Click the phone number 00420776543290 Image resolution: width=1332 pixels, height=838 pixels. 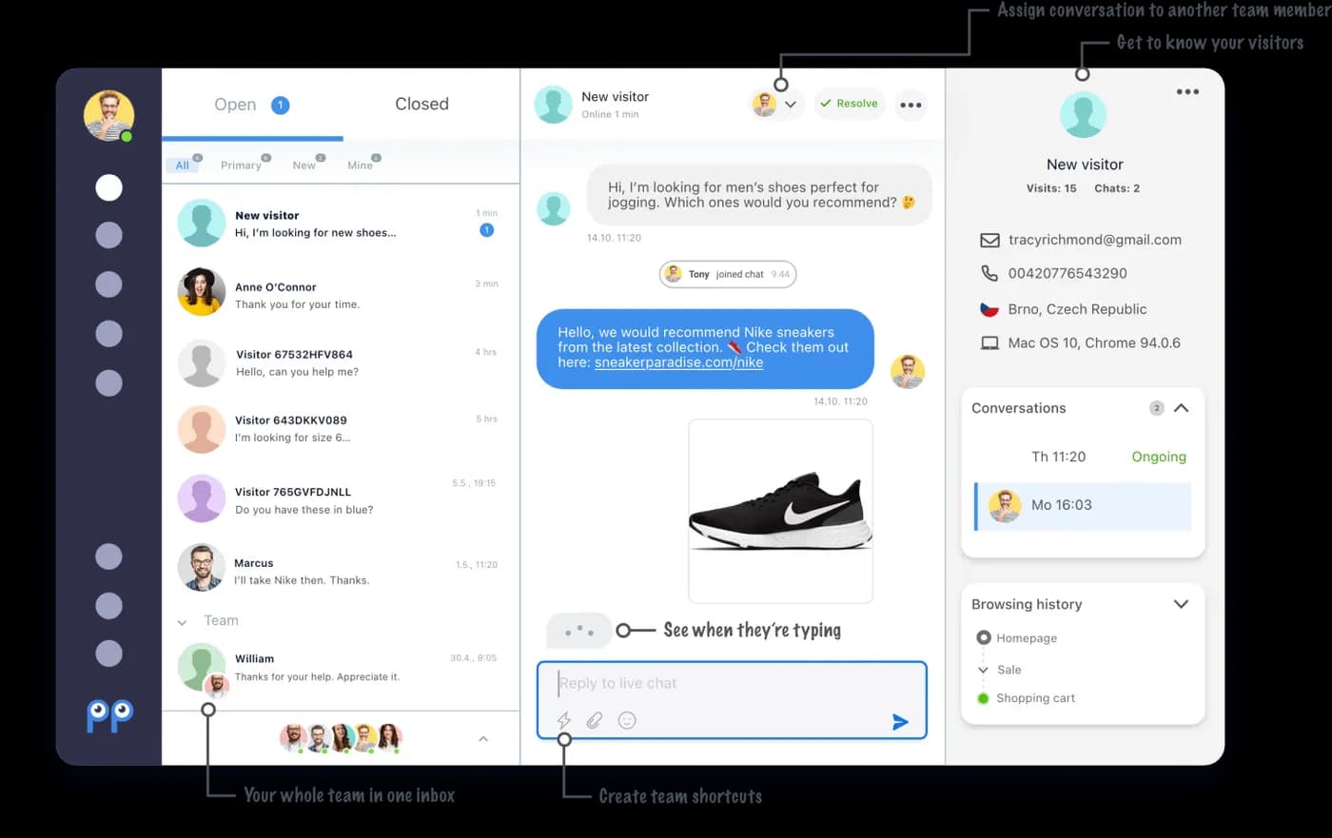1068,274
